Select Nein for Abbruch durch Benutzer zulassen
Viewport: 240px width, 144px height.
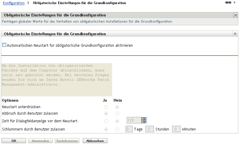(x=117, y=113)
